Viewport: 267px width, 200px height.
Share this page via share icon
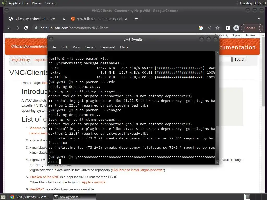pyautogui.click(x=209, y=28)
